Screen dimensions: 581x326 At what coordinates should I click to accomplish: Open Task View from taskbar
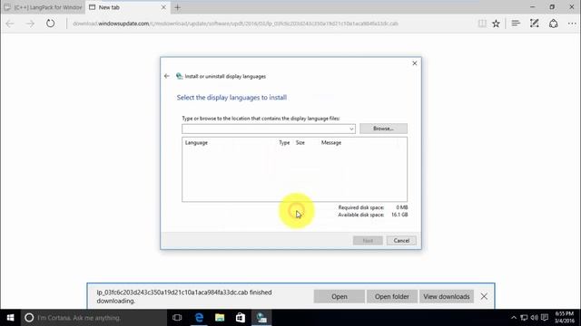click(177, 318)
